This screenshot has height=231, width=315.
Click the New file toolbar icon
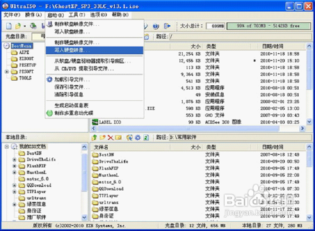(x=9, y=26)
